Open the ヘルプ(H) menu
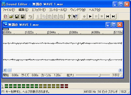This screenshot has height=95, width=131. 95,10
